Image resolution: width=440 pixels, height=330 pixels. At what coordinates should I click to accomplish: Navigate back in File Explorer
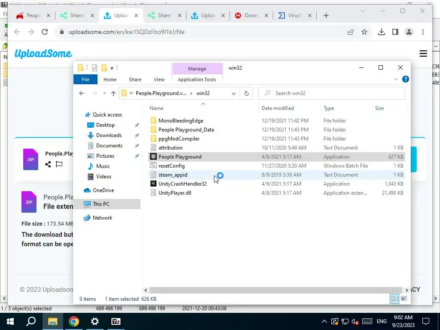[x=82, y=93]
